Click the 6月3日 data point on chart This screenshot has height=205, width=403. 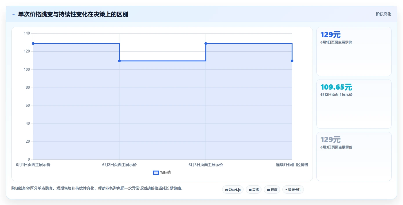(206, 43)
